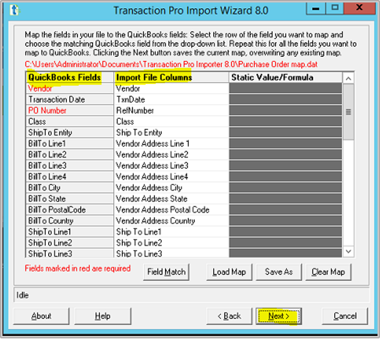Click the Vendor Address Country cell

click(x=171, y=221)
